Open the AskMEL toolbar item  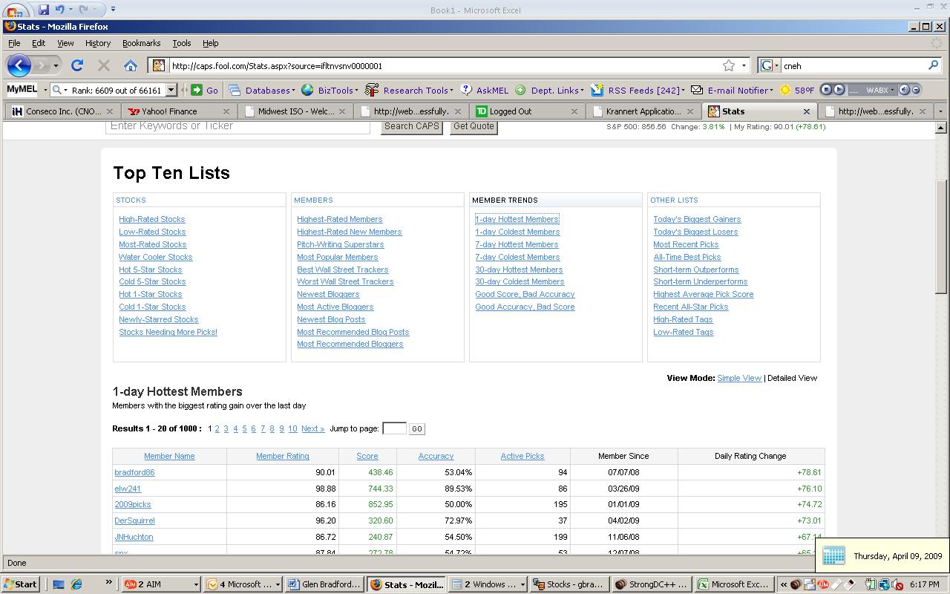[x=485, y=90]
